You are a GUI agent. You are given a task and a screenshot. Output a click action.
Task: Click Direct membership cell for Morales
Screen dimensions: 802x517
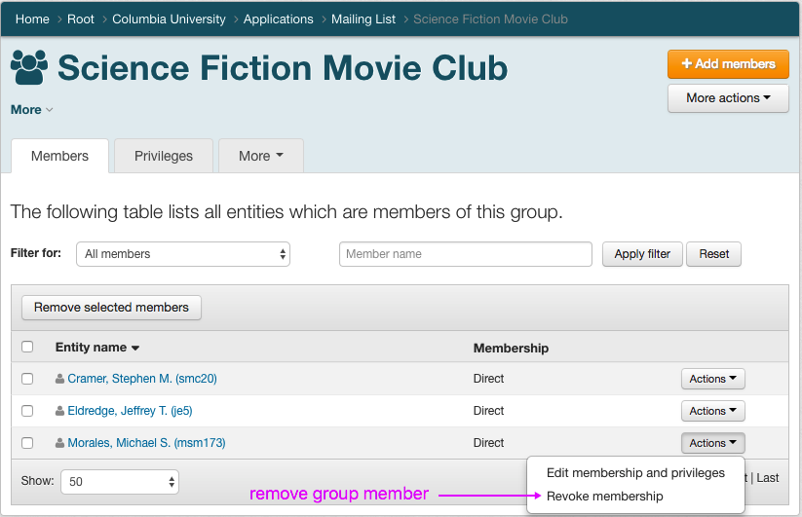(488, 443)
